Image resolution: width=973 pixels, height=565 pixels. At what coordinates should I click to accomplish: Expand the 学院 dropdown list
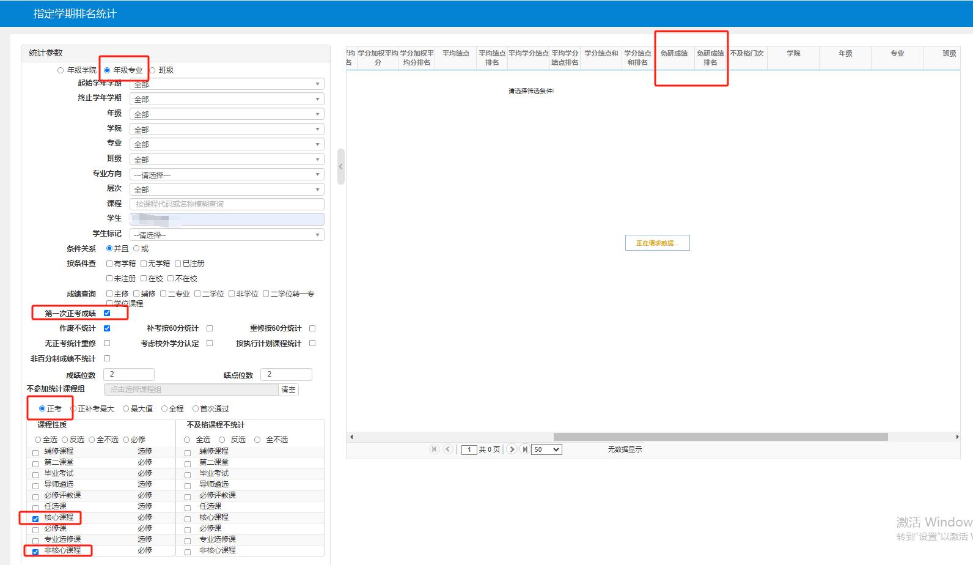(x=227, y=130)
